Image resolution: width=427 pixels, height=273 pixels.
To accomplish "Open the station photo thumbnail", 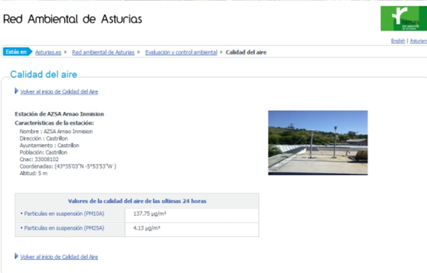I will pyautogui.click(x=317, y=143).
